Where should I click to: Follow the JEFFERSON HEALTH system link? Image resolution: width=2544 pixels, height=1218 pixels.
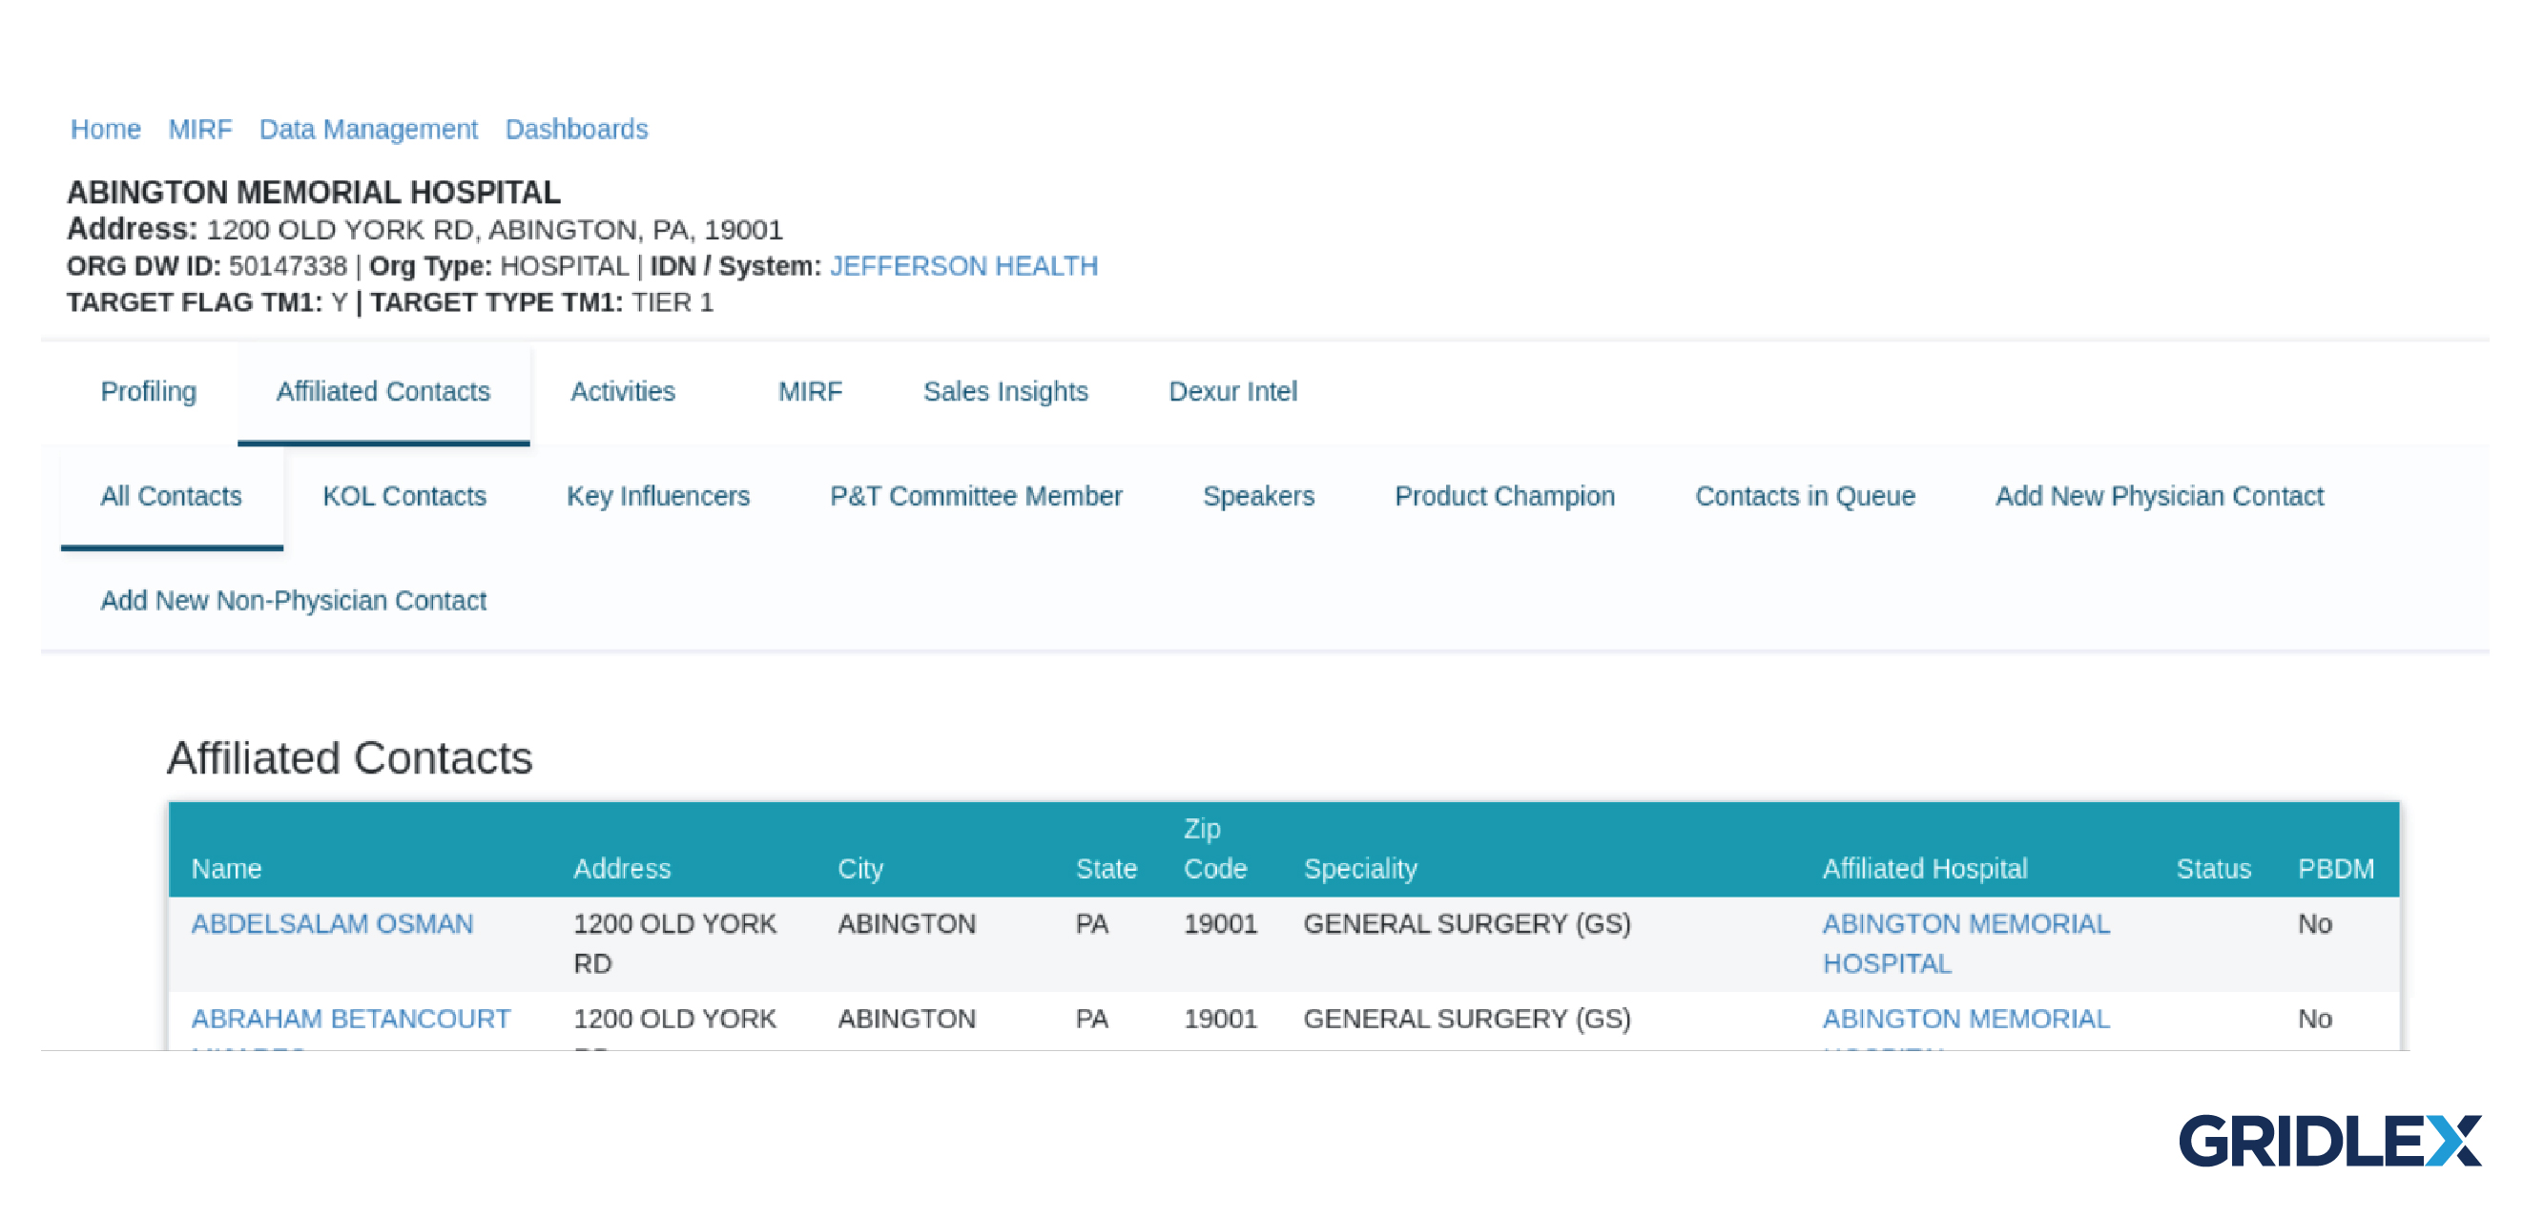(x=963, y=266)
